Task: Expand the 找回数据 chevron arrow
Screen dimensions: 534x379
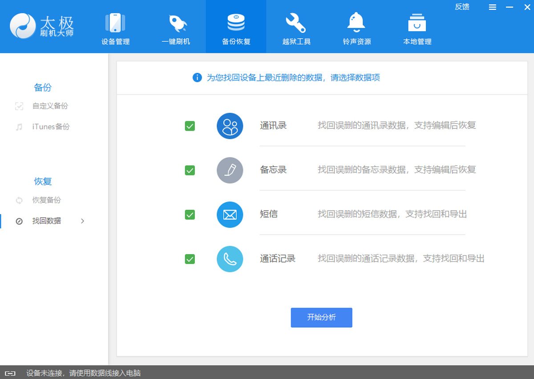Action: pyautogui.click(x=82, y=221)
